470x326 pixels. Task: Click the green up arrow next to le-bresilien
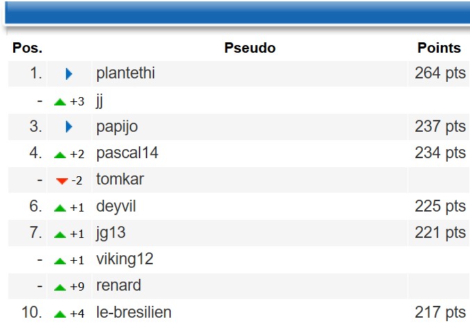click(60, 314)
